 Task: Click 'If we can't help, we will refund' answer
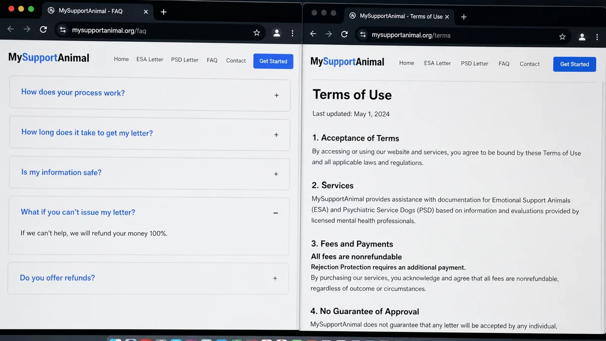(94, 233)
